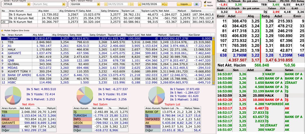Click the Alan header in trades list

(x=274, y=70)
